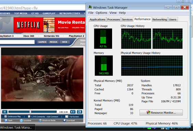Toggle the Continuous Play checkbox
193x131 pixels.
coord(5,116)
